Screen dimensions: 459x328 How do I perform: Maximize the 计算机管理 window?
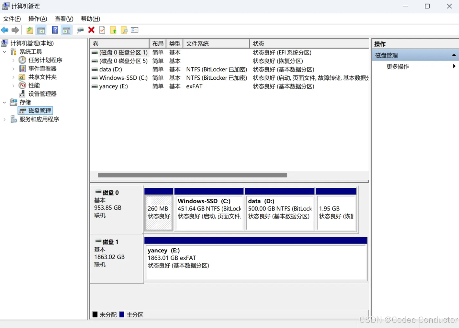coord(427,6)
